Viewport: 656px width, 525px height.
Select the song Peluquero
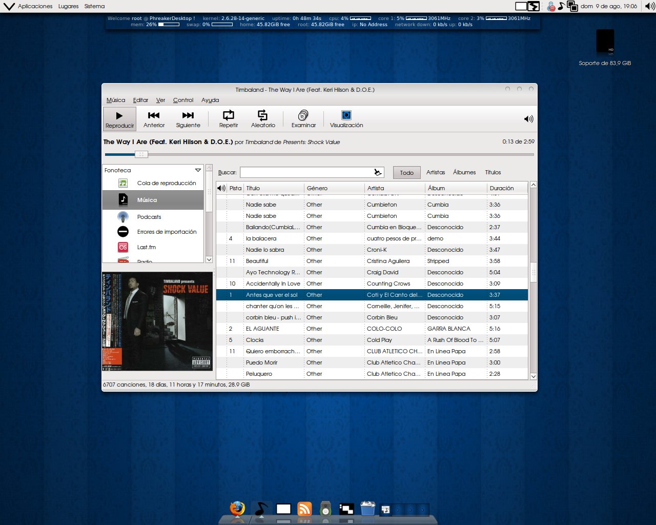pyautogui.click(x=372, y=374)
